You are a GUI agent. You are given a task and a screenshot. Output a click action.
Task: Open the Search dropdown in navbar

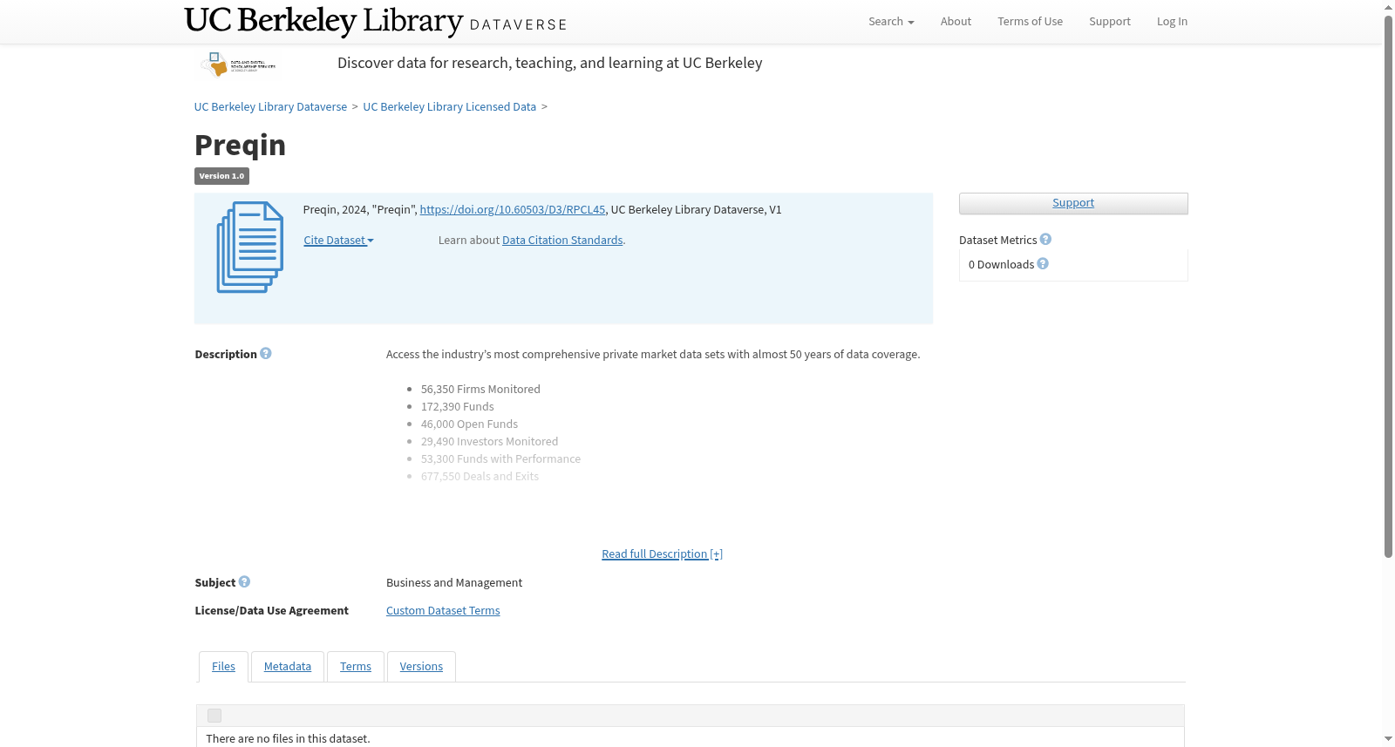(x=891, y=21)
